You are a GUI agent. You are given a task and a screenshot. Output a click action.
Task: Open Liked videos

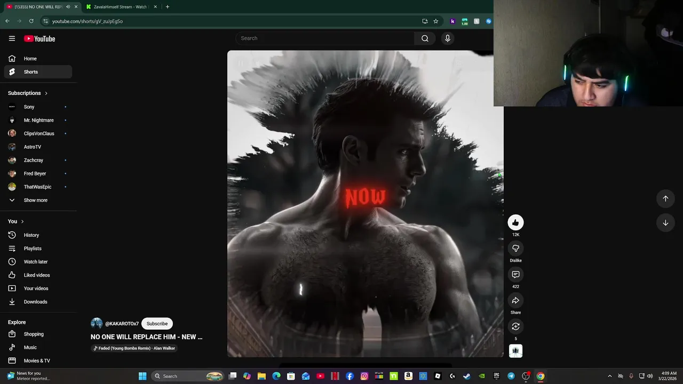tap(38, 275)
